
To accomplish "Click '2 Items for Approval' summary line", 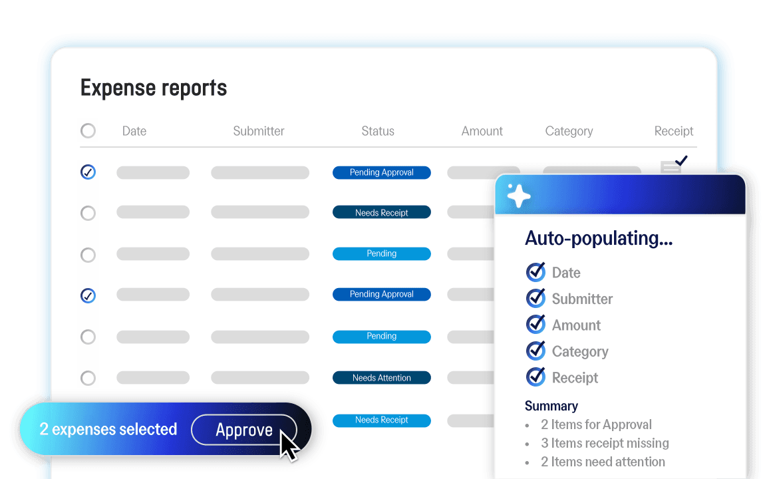I will (596, 425).
